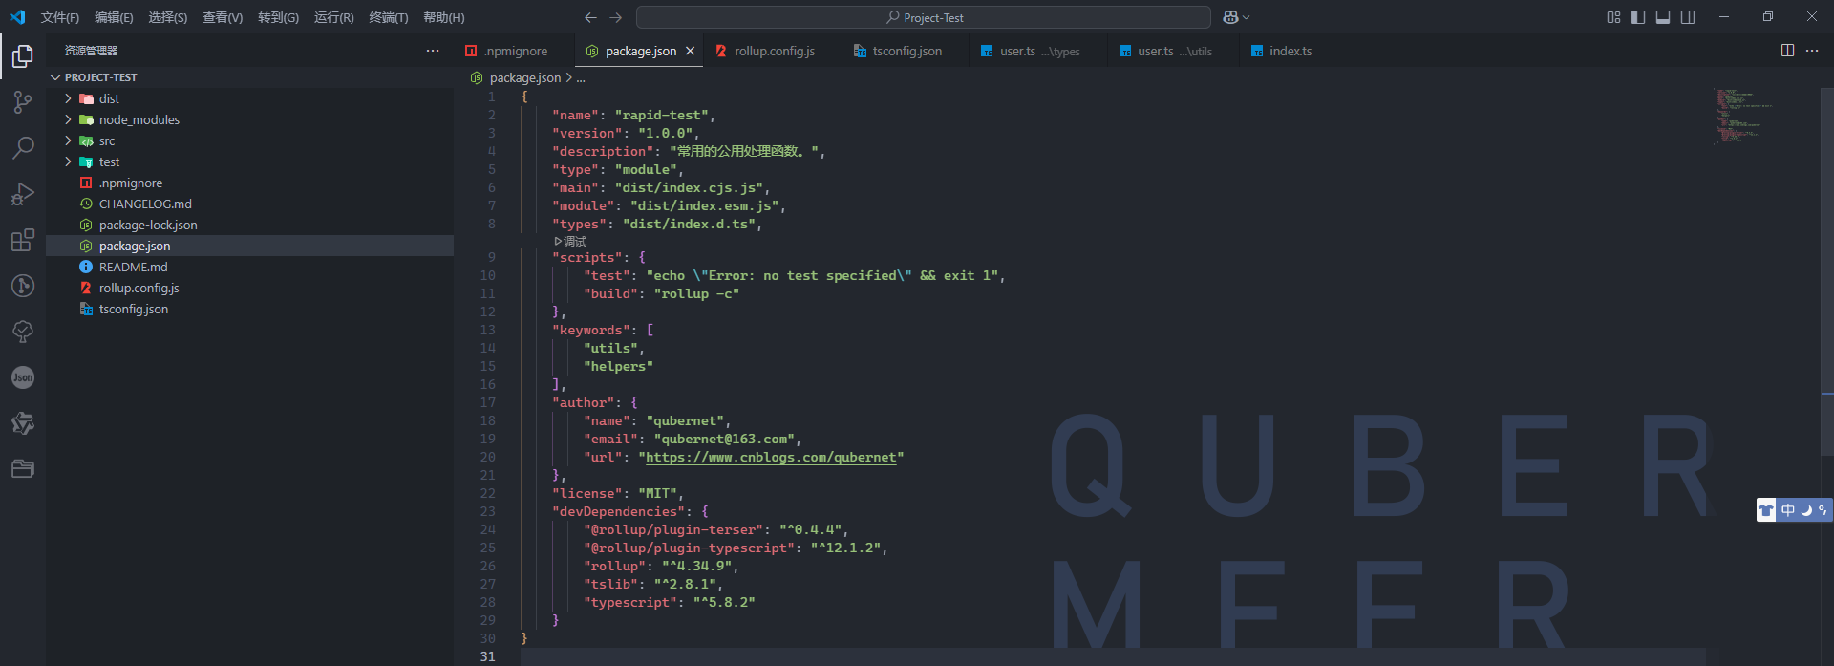Open the 终端(T) menu
Viewport: 1834px width, 666px height.
(x=389, y=17)
